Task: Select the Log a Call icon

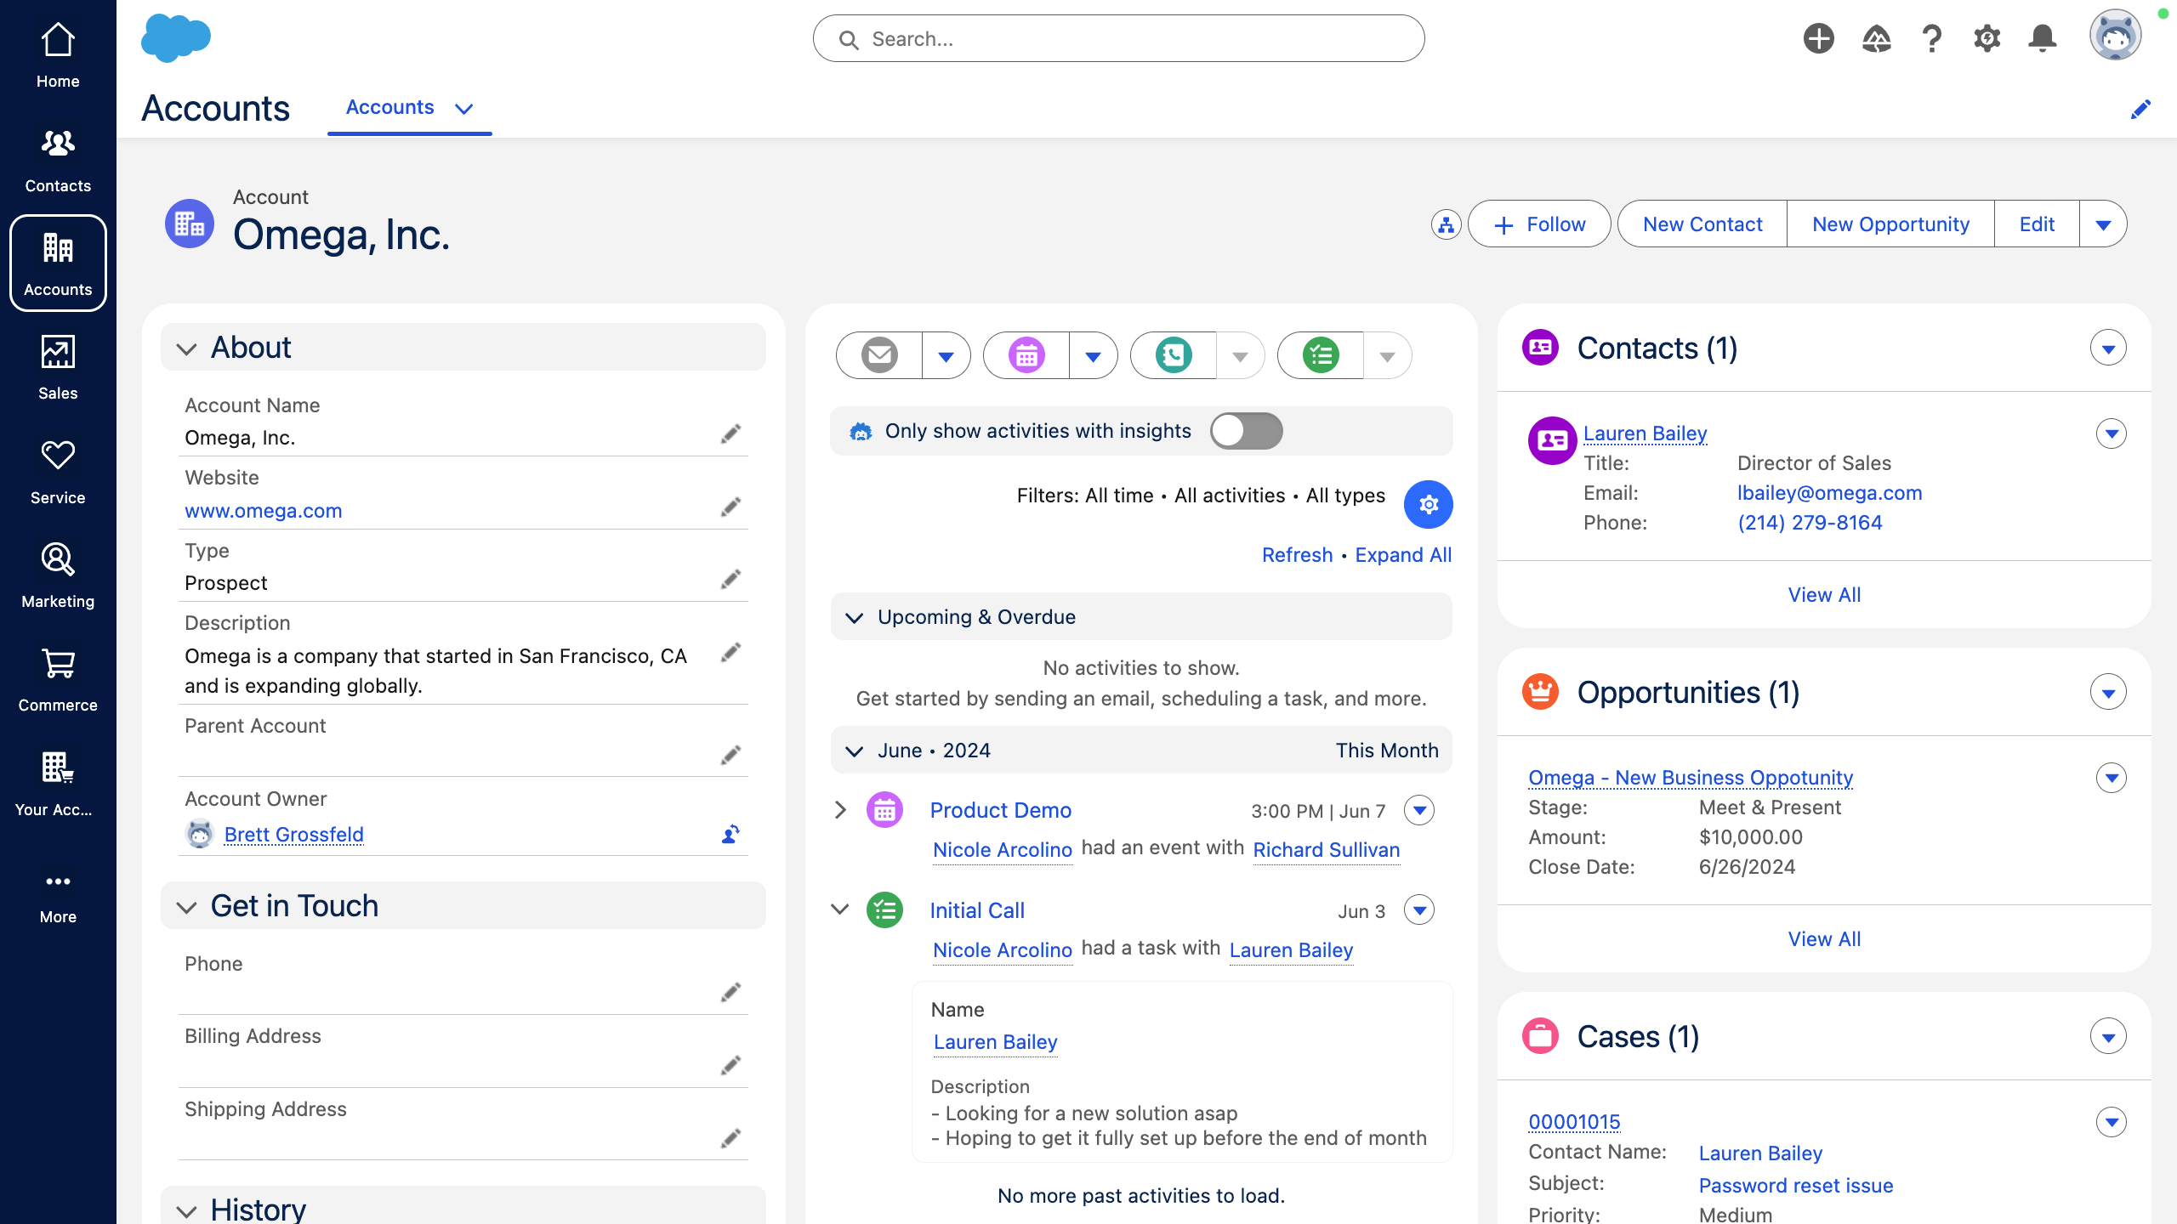Action: [1173, 355]
